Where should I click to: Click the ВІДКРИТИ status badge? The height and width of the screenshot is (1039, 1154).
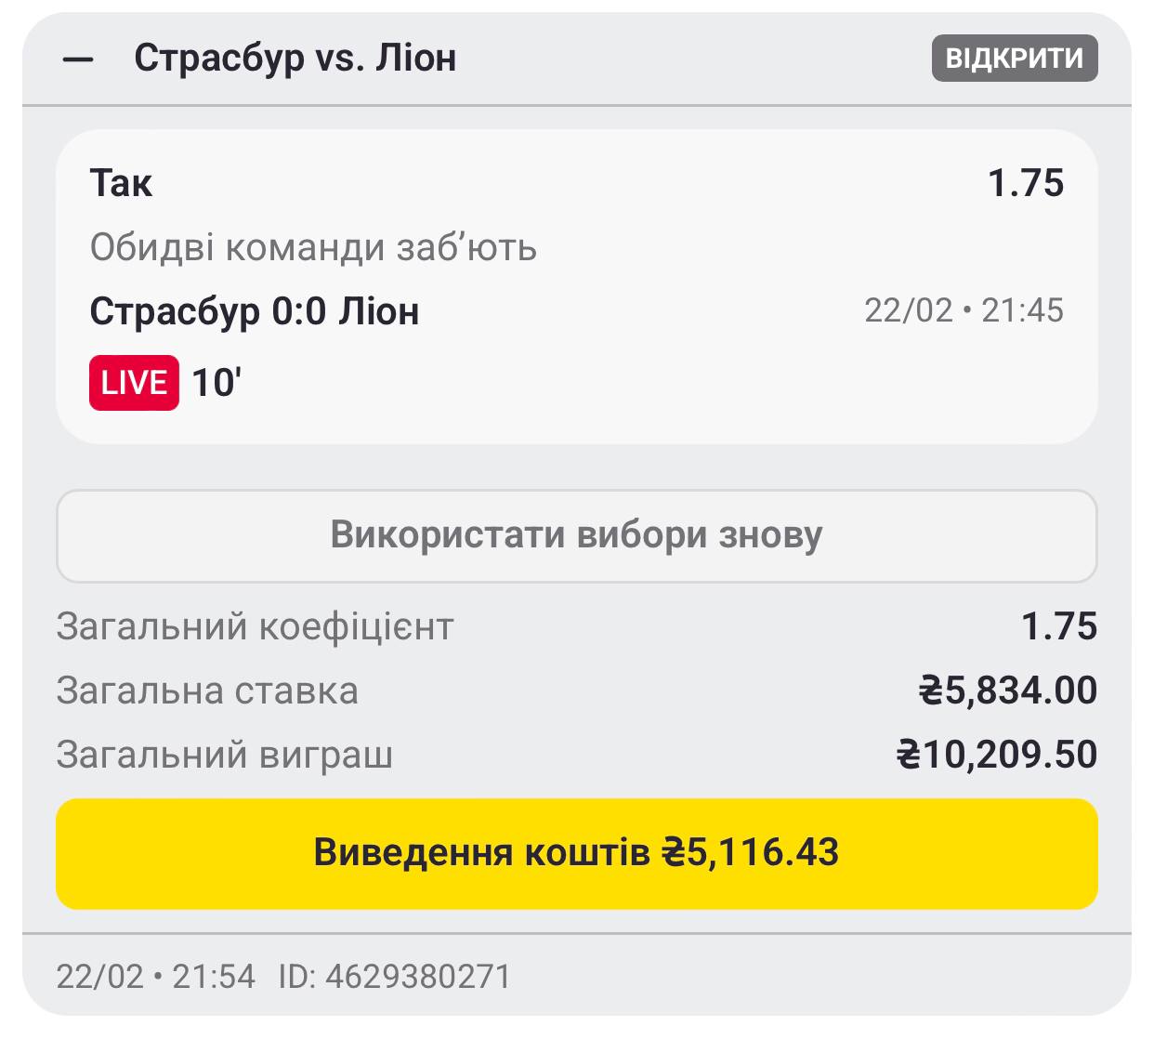pyautogui.click(x=1014, y=59)
